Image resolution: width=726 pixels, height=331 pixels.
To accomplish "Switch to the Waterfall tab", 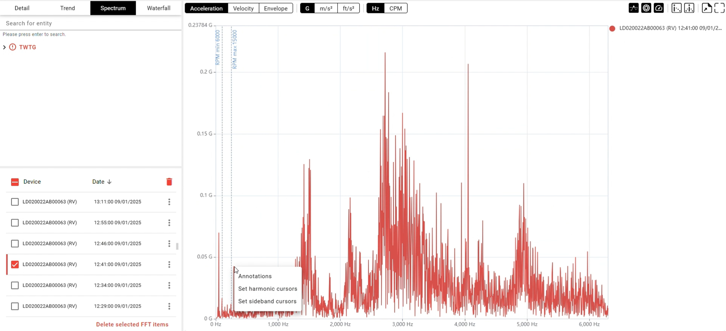I will click(159, 8).
